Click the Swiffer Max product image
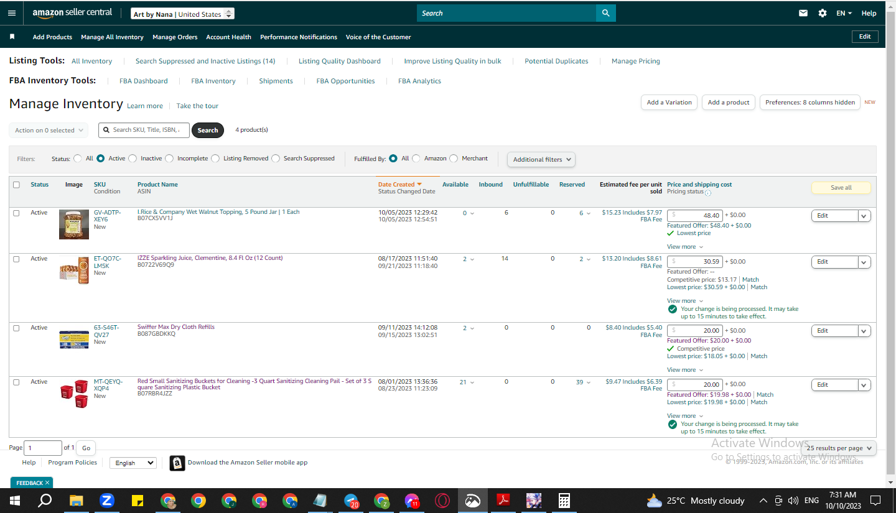 click(x=74, y=340)
